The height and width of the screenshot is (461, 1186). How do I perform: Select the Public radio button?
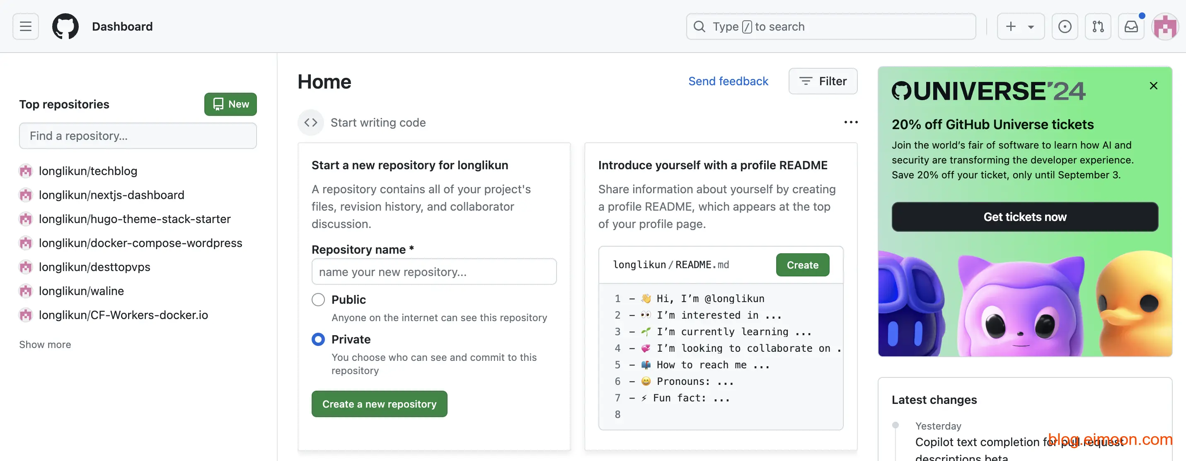(x=318, y=299)
